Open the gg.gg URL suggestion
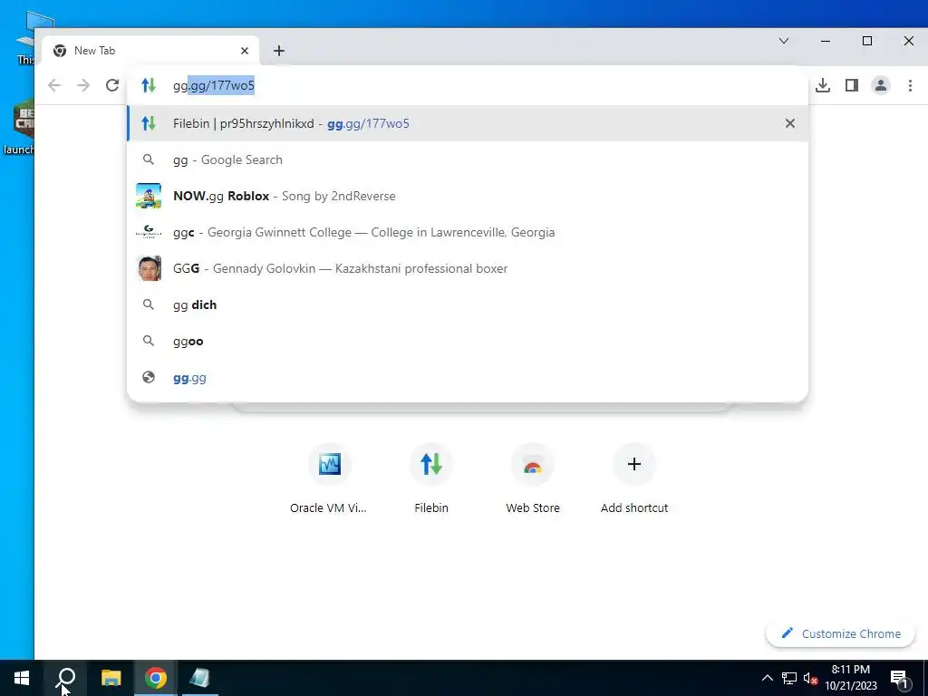This screenshot has width=928, height=696. pos(468,377)
